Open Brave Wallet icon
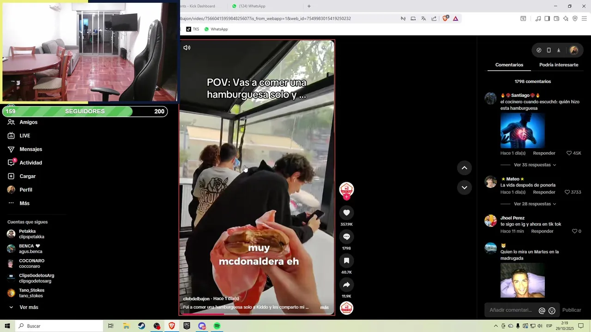 click(556, 18)
